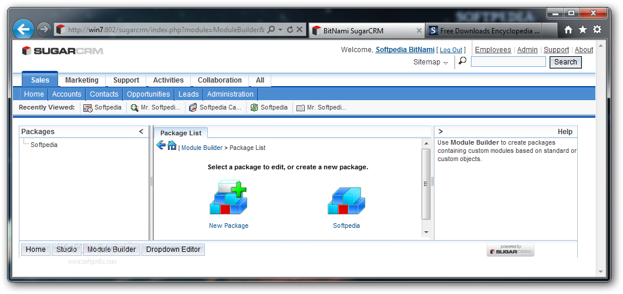Open recently viewed Mr. Softpedi... lead item
The height and width of the screenshot is (294, 623).
(x=156, y=107)
